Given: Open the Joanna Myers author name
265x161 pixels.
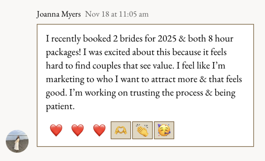Looking at the screenshot, I should pyautogui.click(x=59, y=14).
